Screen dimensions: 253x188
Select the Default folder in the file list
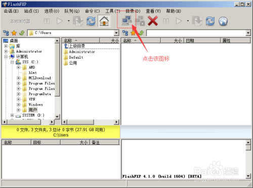click(x=76, y=57)
